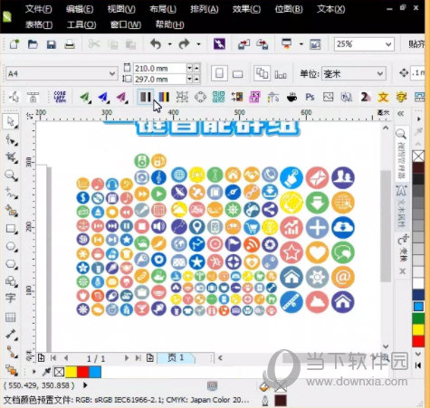Open the 工具(O) menu
The width and height of the screenshot is (430, 408).
click(81, 24)
